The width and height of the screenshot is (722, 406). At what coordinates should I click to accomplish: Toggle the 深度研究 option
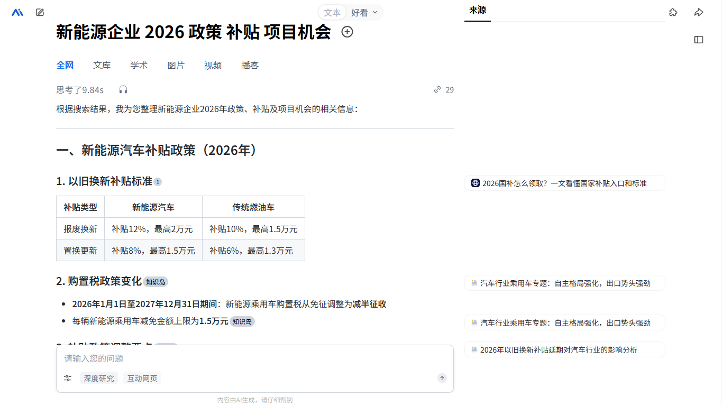[x=99, y=378]
